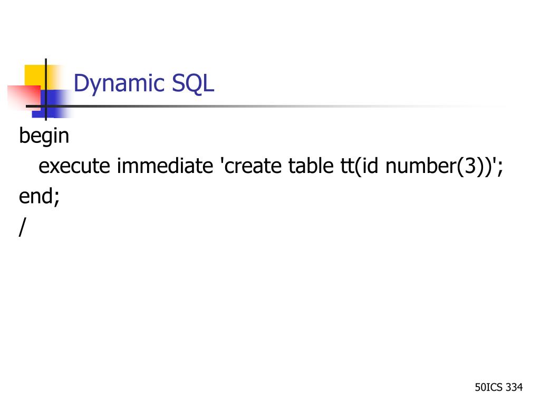Click the word table in code
This screenshot has width=540, height=405.
pyautogui.click(x=311, y=166)
